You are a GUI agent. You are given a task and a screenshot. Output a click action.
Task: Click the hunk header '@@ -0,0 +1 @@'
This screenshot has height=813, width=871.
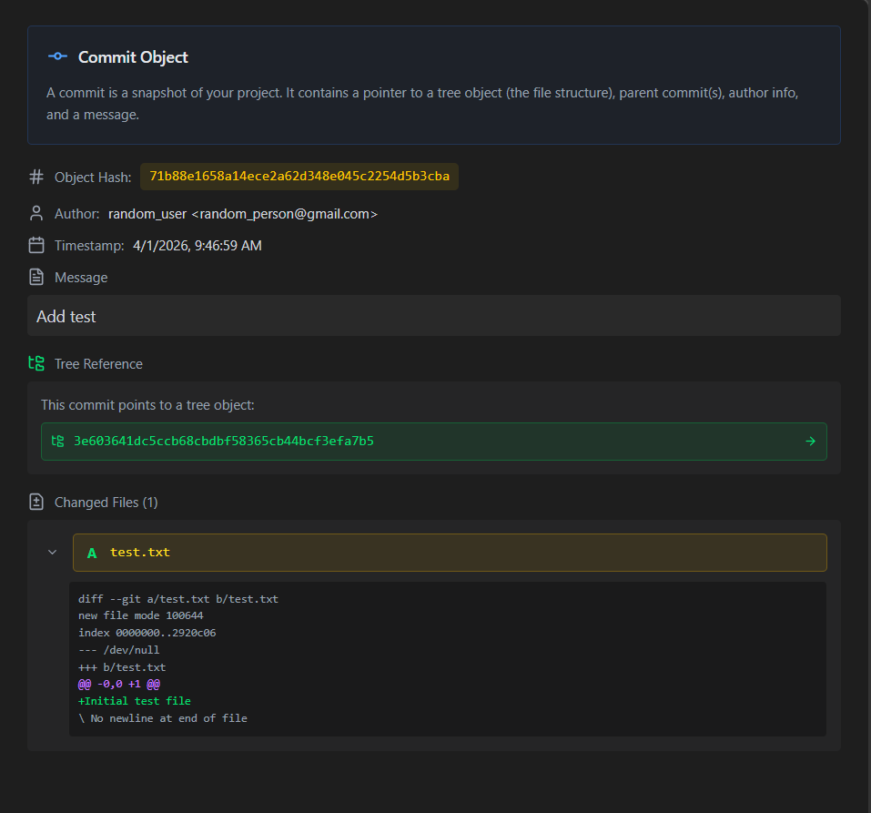pos(119,684)
